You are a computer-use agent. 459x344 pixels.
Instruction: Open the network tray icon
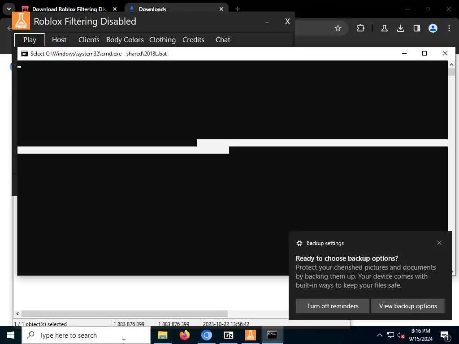coord(390,335)
